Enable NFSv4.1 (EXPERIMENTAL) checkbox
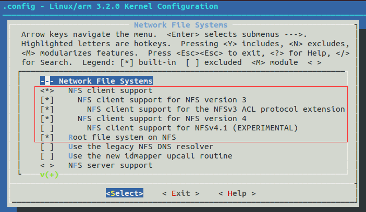This screenshot has height=212, width=366. point(47,128)
